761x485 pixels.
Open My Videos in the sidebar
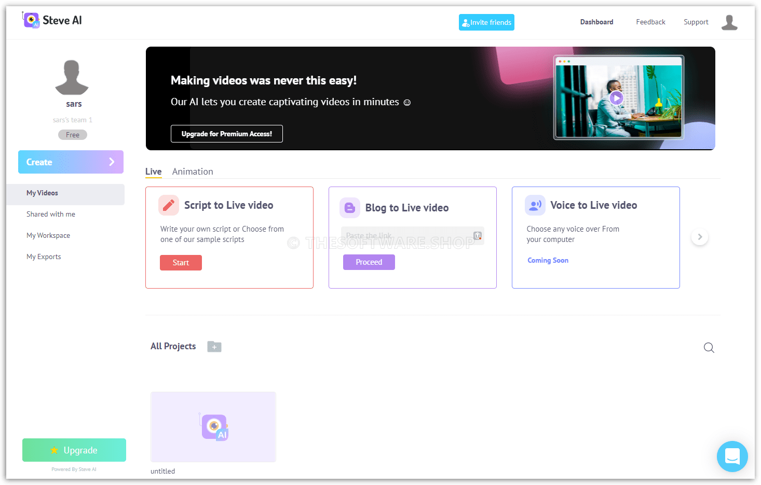click(65, 194)
